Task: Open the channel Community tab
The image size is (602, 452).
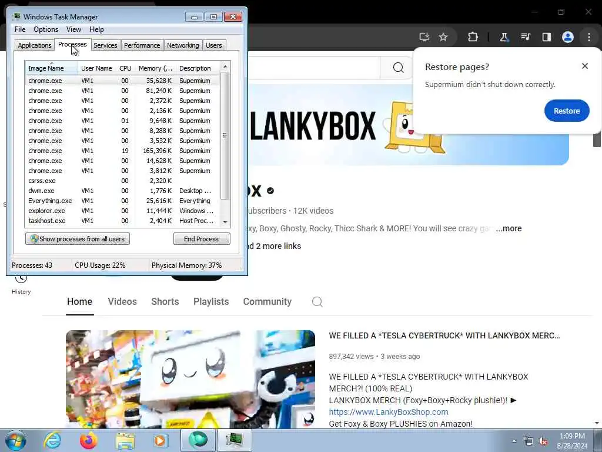Action: [x=267, y=302]
